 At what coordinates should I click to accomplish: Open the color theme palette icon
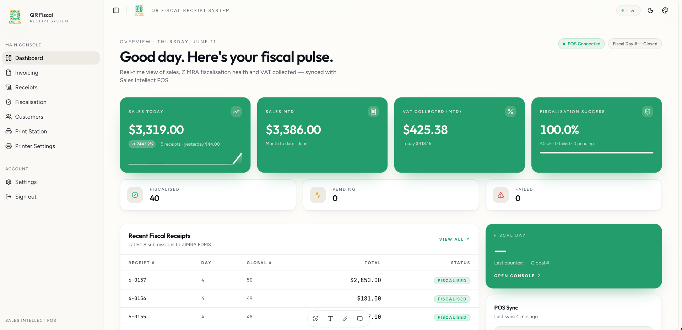(665, 11)
